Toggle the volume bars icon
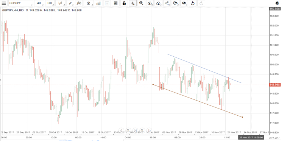This screenshot has height=141, width=284. (98, 3)
